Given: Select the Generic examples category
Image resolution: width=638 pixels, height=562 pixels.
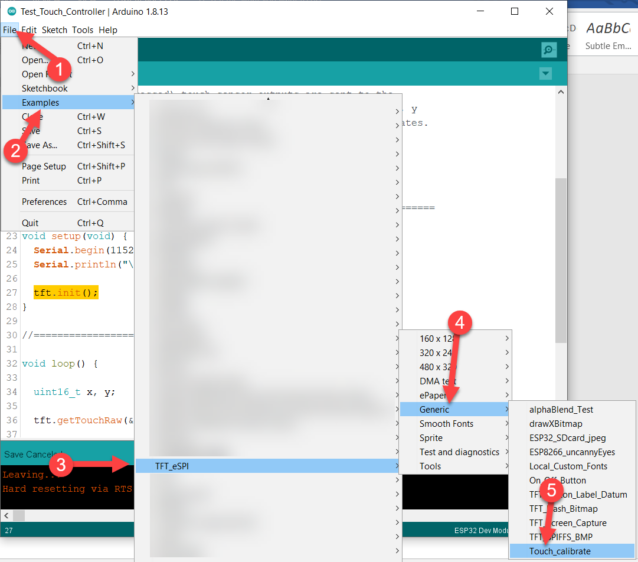Looking at the screenshot, I should [x=455, y=409].
